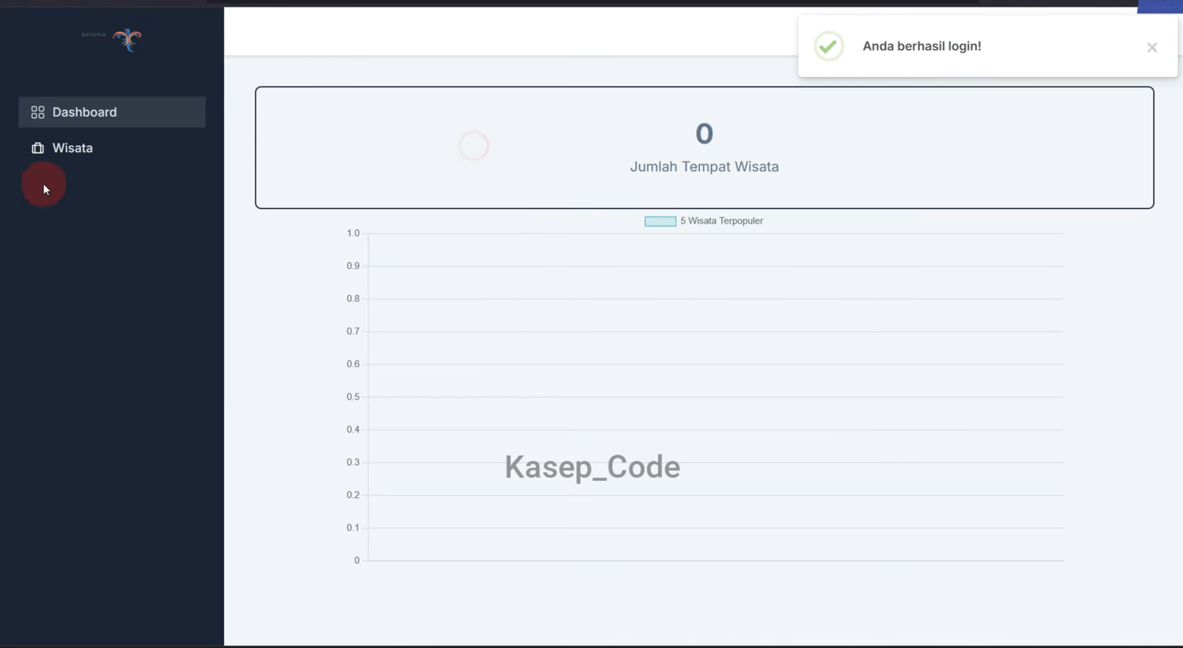Image resolution: width=1183 pixels, height=648 pixels.
Task: Click the 'Jumlah Tempat Wisata' label
Action: point(704,167)
